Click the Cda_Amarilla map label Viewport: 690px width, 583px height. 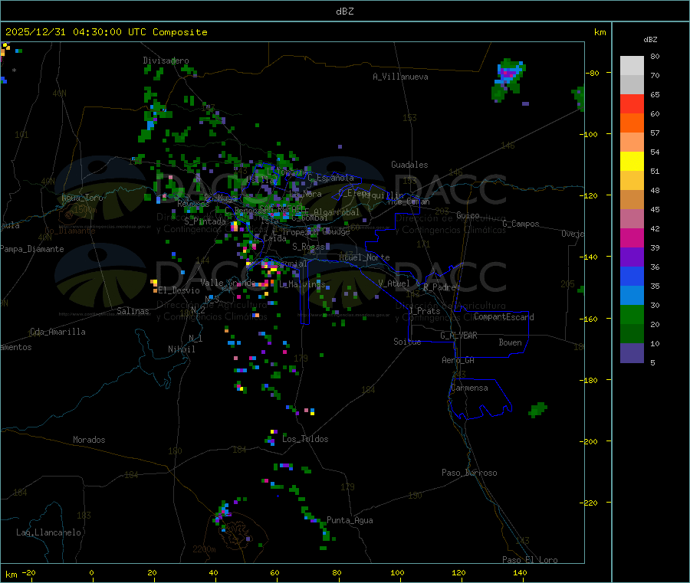pos(58,332)
